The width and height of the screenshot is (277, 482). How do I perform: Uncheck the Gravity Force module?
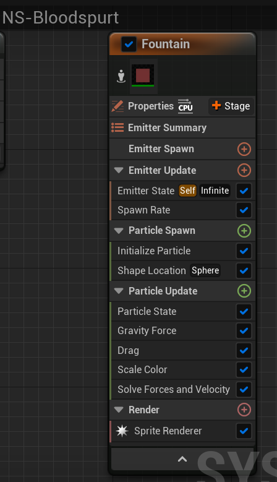pos(244,331)
